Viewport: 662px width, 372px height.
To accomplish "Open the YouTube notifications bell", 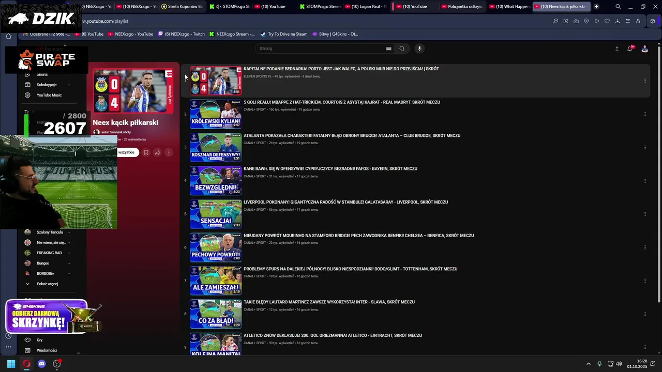I will click(x=630, y=49).
